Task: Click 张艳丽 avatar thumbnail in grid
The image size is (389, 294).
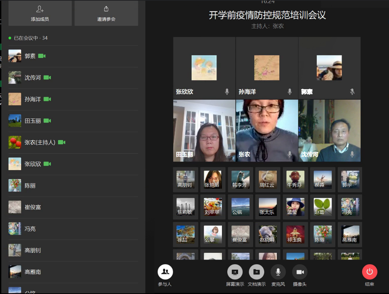Action: coord(213,179)
